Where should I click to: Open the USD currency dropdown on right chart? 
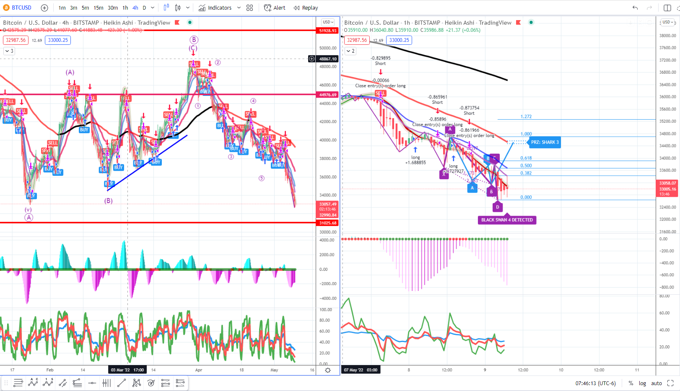(668, 22)
